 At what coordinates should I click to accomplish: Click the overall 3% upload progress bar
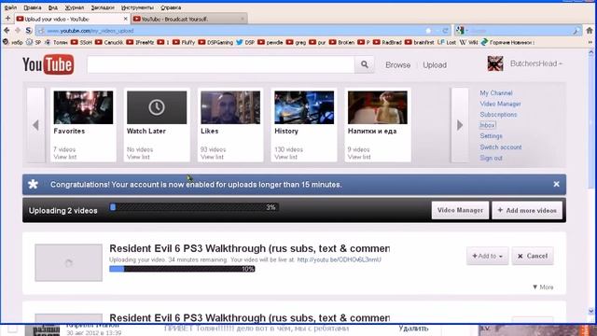pos(194,207)
